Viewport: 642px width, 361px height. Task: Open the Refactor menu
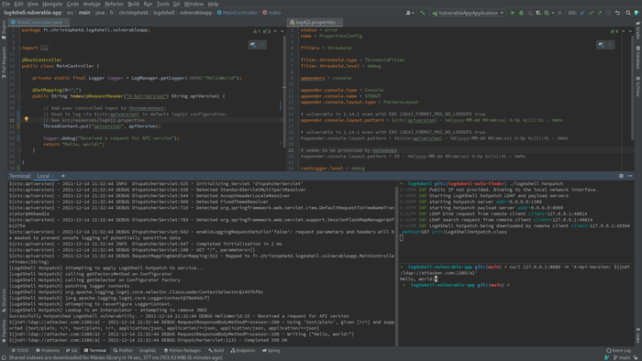(115, 4)
